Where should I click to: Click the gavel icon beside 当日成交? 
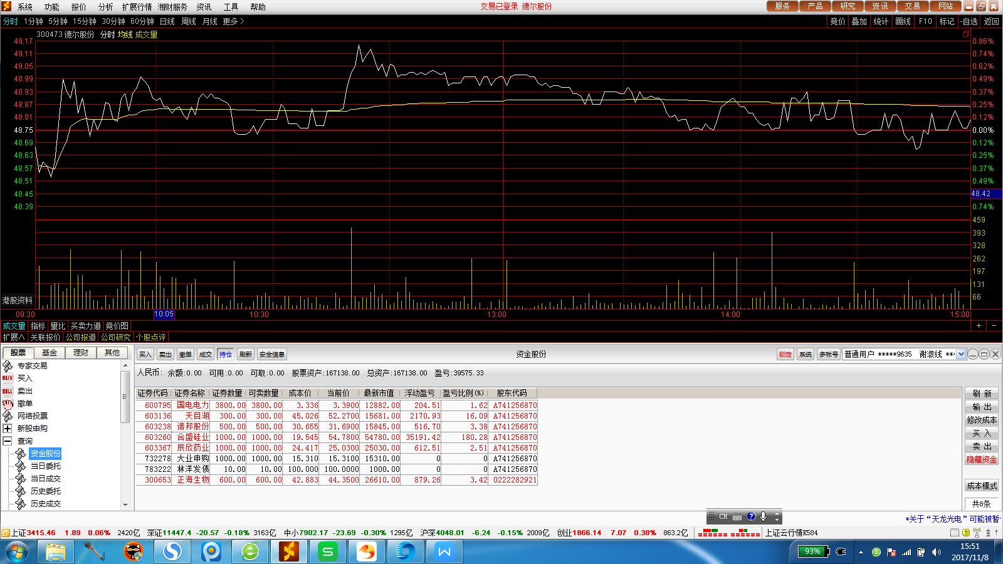coord(21,479)
